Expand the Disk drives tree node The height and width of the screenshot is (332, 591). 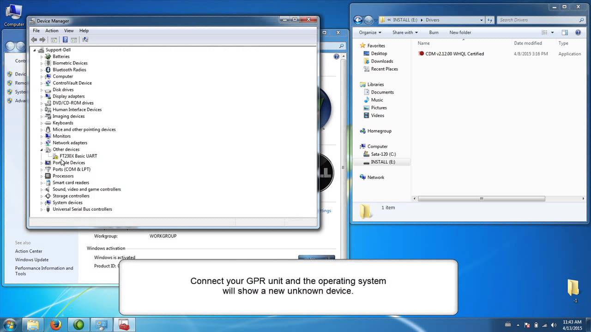coord(42,90)
